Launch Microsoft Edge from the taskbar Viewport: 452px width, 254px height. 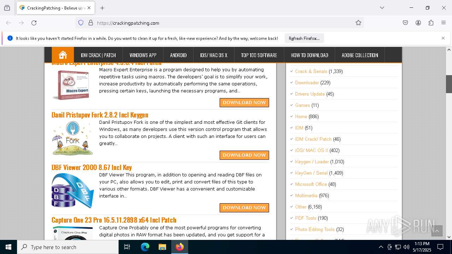(x=145, y=247)
